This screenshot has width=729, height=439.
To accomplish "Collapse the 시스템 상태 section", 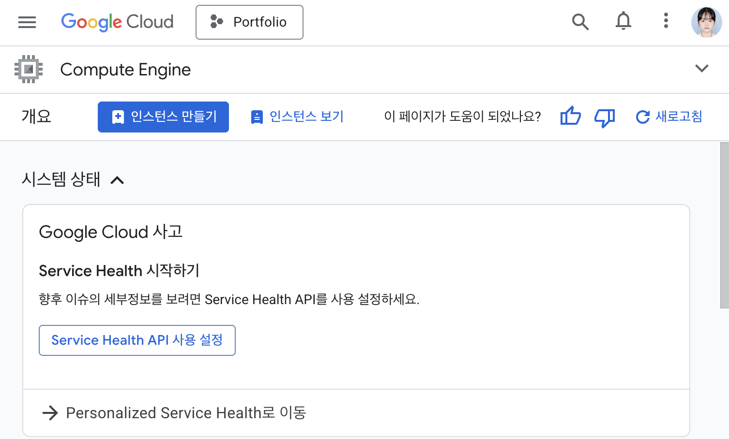I will click(117, 180).
